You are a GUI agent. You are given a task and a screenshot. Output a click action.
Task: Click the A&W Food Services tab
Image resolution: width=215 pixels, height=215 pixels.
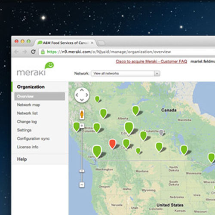tap(65, 43)
